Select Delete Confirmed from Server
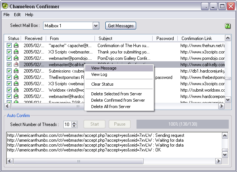This screenshot has height=172, width=237. tap(118, 100)
